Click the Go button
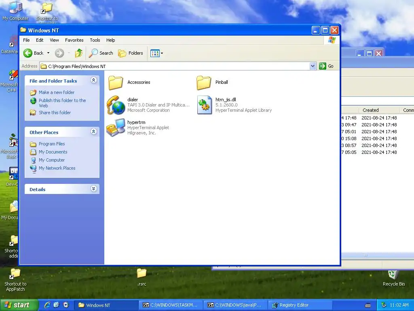The image size is (414, 311). 326,66
